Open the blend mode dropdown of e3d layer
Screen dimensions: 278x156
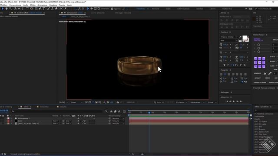click(56, 121)
